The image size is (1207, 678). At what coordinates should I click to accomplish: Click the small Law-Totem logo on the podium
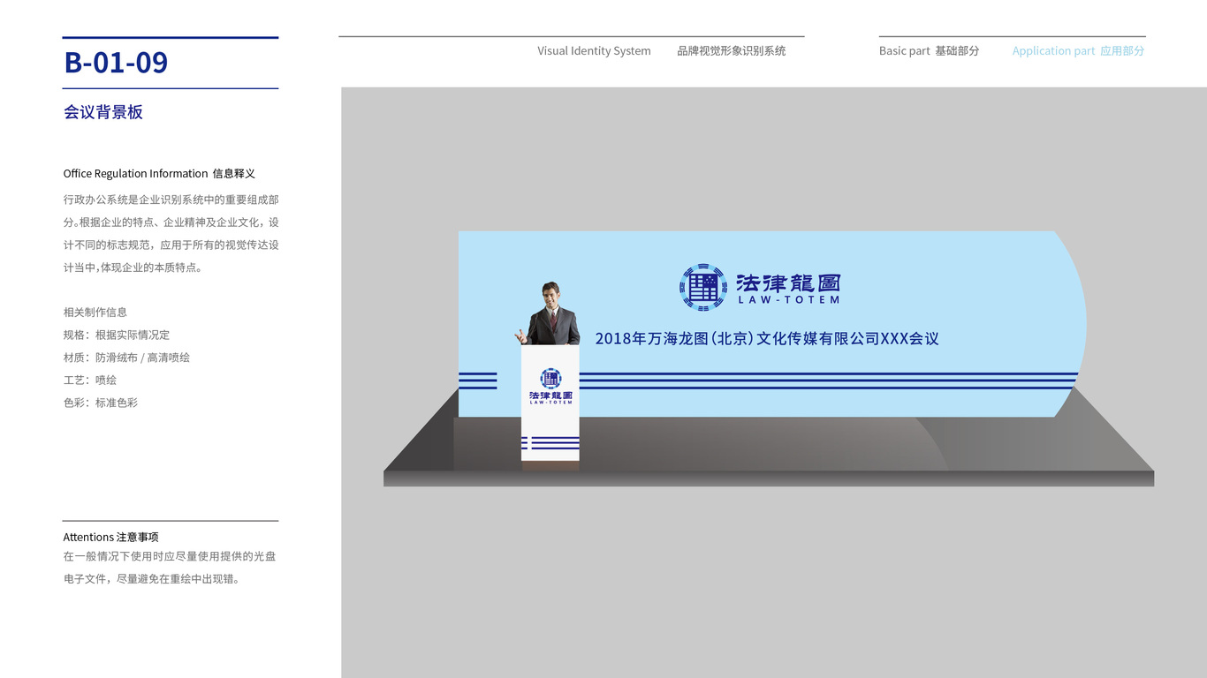coord(550,386)
